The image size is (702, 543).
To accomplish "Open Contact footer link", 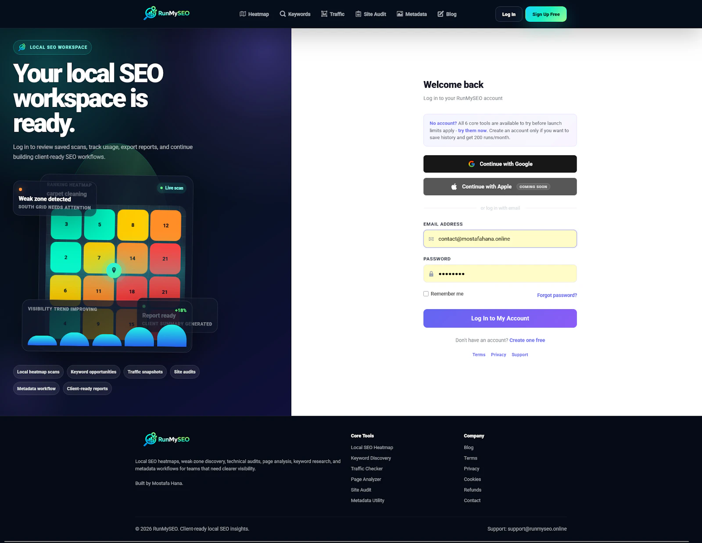I will point(472,500).
